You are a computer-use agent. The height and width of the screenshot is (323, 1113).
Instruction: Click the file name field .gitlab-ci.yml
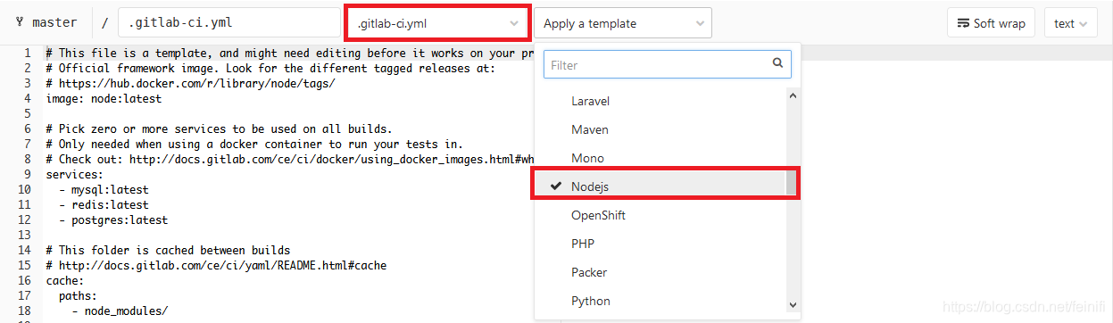(x=228, y=23)
